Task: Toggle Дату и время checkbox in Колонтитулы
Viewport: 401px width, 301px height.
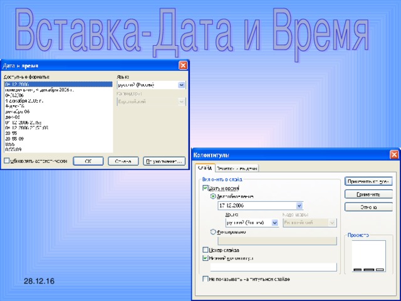Action: (x=205, y=188)
